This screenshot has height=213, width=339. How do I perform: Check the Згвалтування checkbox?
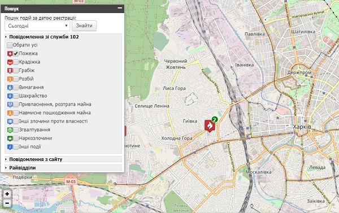click(x=16, y=130)
